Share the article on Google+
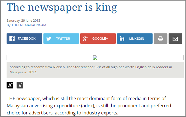The image size is (186, 117). (98, 39)
